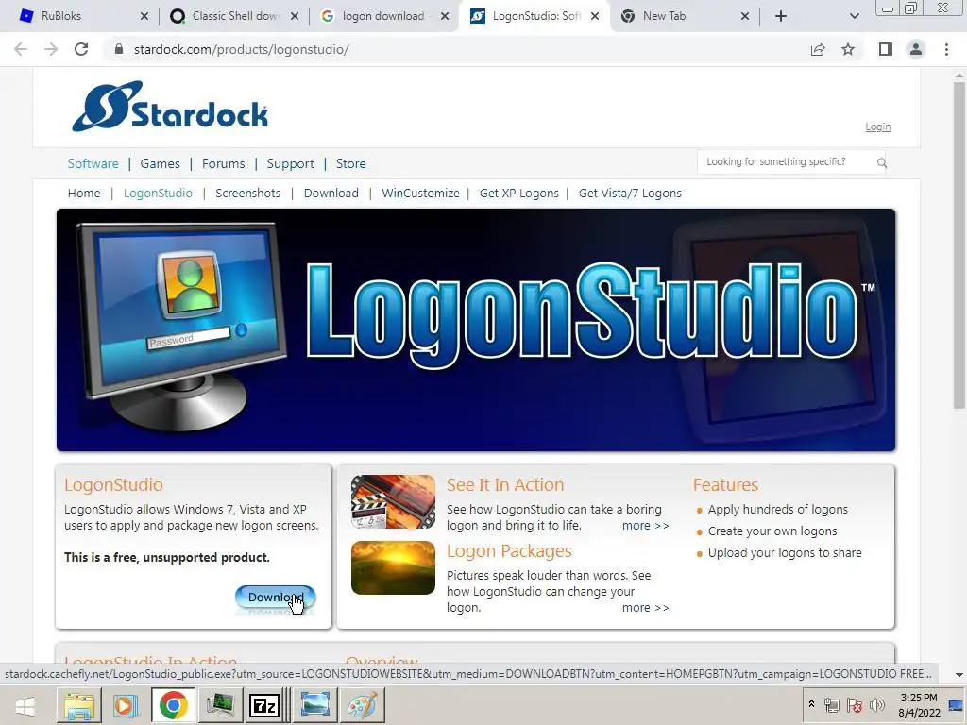Open the Chrome profile avatar

[x=916, y=49]
